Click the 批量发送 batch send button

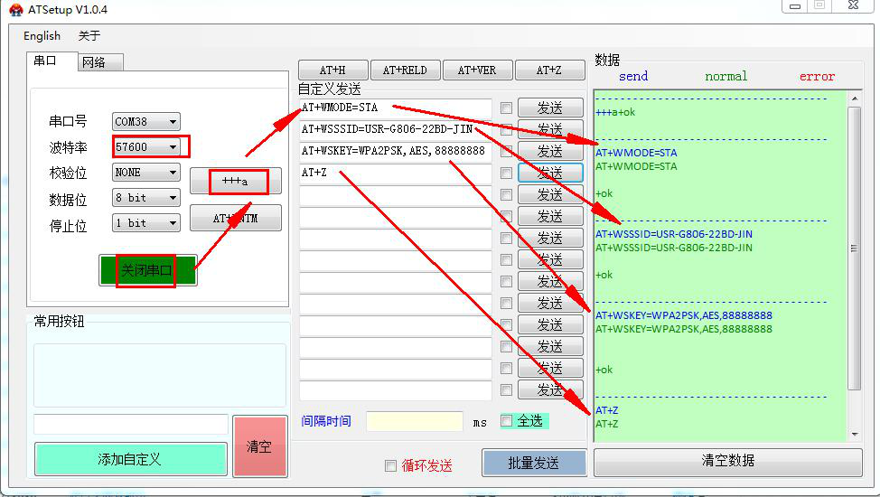533,463
